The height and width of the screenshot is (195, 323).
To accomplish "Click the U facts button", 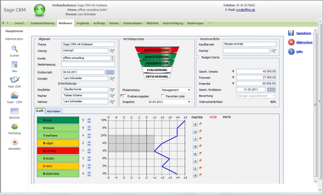I will click(195, 132).
